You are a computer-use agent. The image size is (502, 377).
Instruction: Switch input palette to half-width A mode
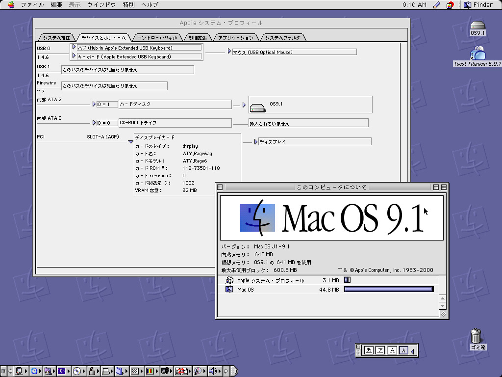[404, 350]
